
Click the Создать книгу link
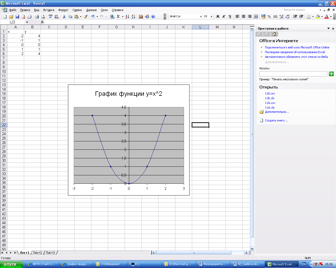pos(276,120)
